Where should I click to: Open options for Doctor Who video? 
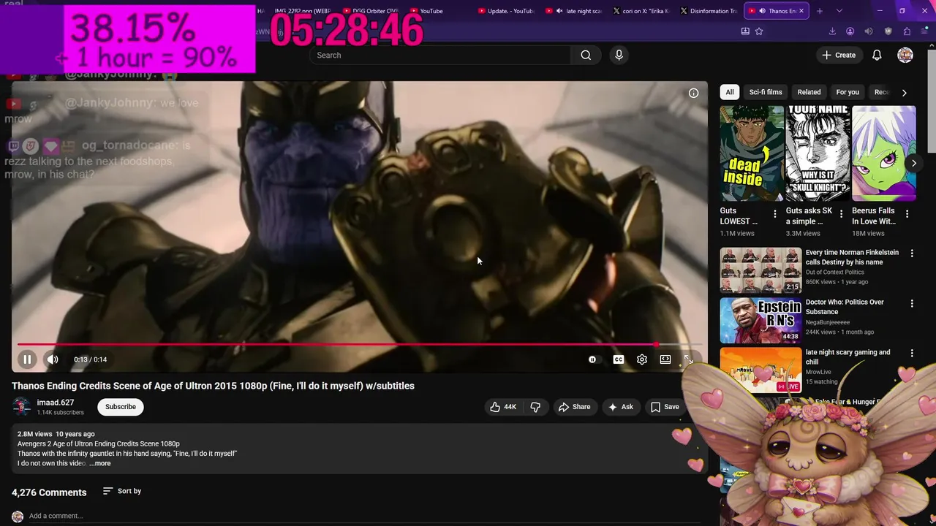(x=912, y=303)
